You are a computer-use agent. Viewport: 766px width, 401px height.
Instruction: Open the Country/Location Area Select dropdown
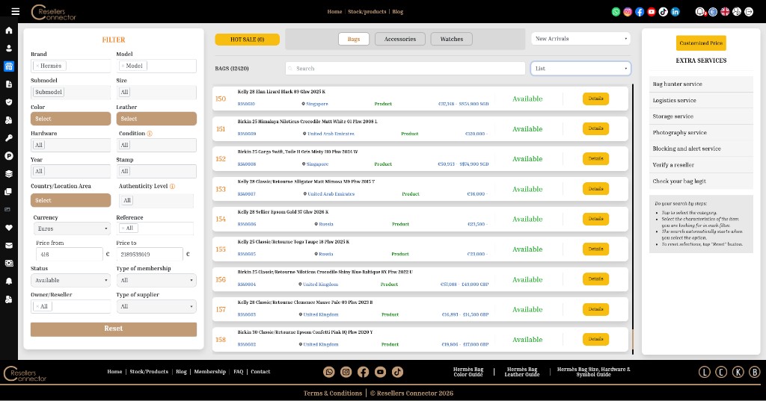coord(71,200)
